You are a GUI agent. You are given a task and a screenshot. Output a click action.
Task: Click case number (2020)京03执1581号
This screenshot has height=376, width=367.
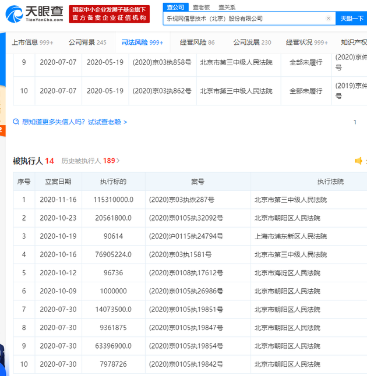(x=180, y=254)
